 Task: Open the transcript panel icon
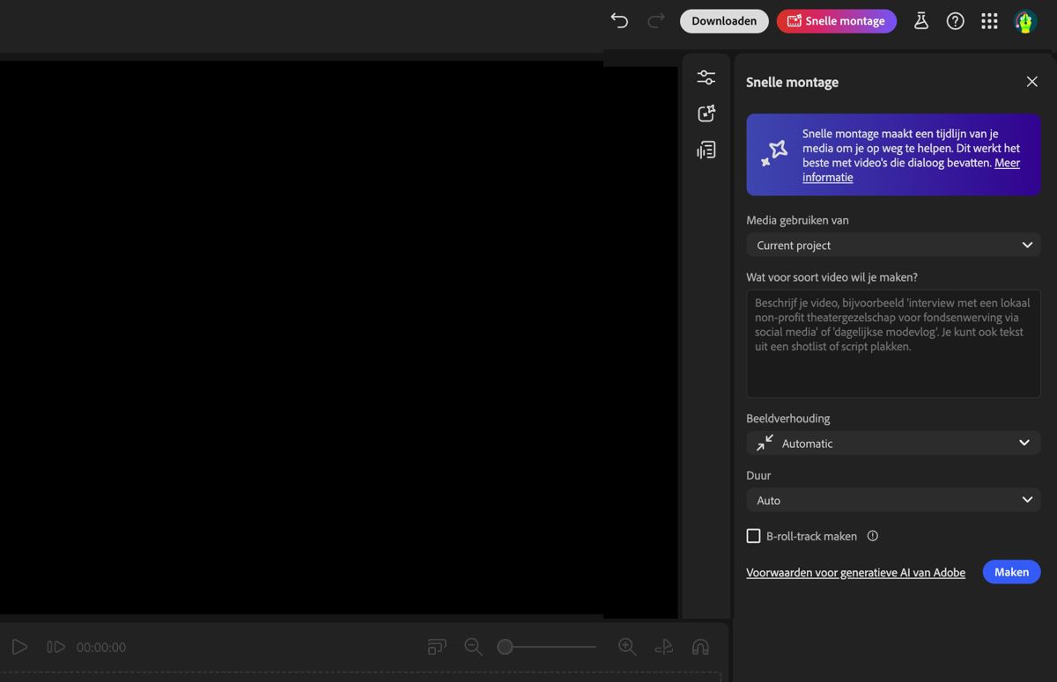point(706,150)
